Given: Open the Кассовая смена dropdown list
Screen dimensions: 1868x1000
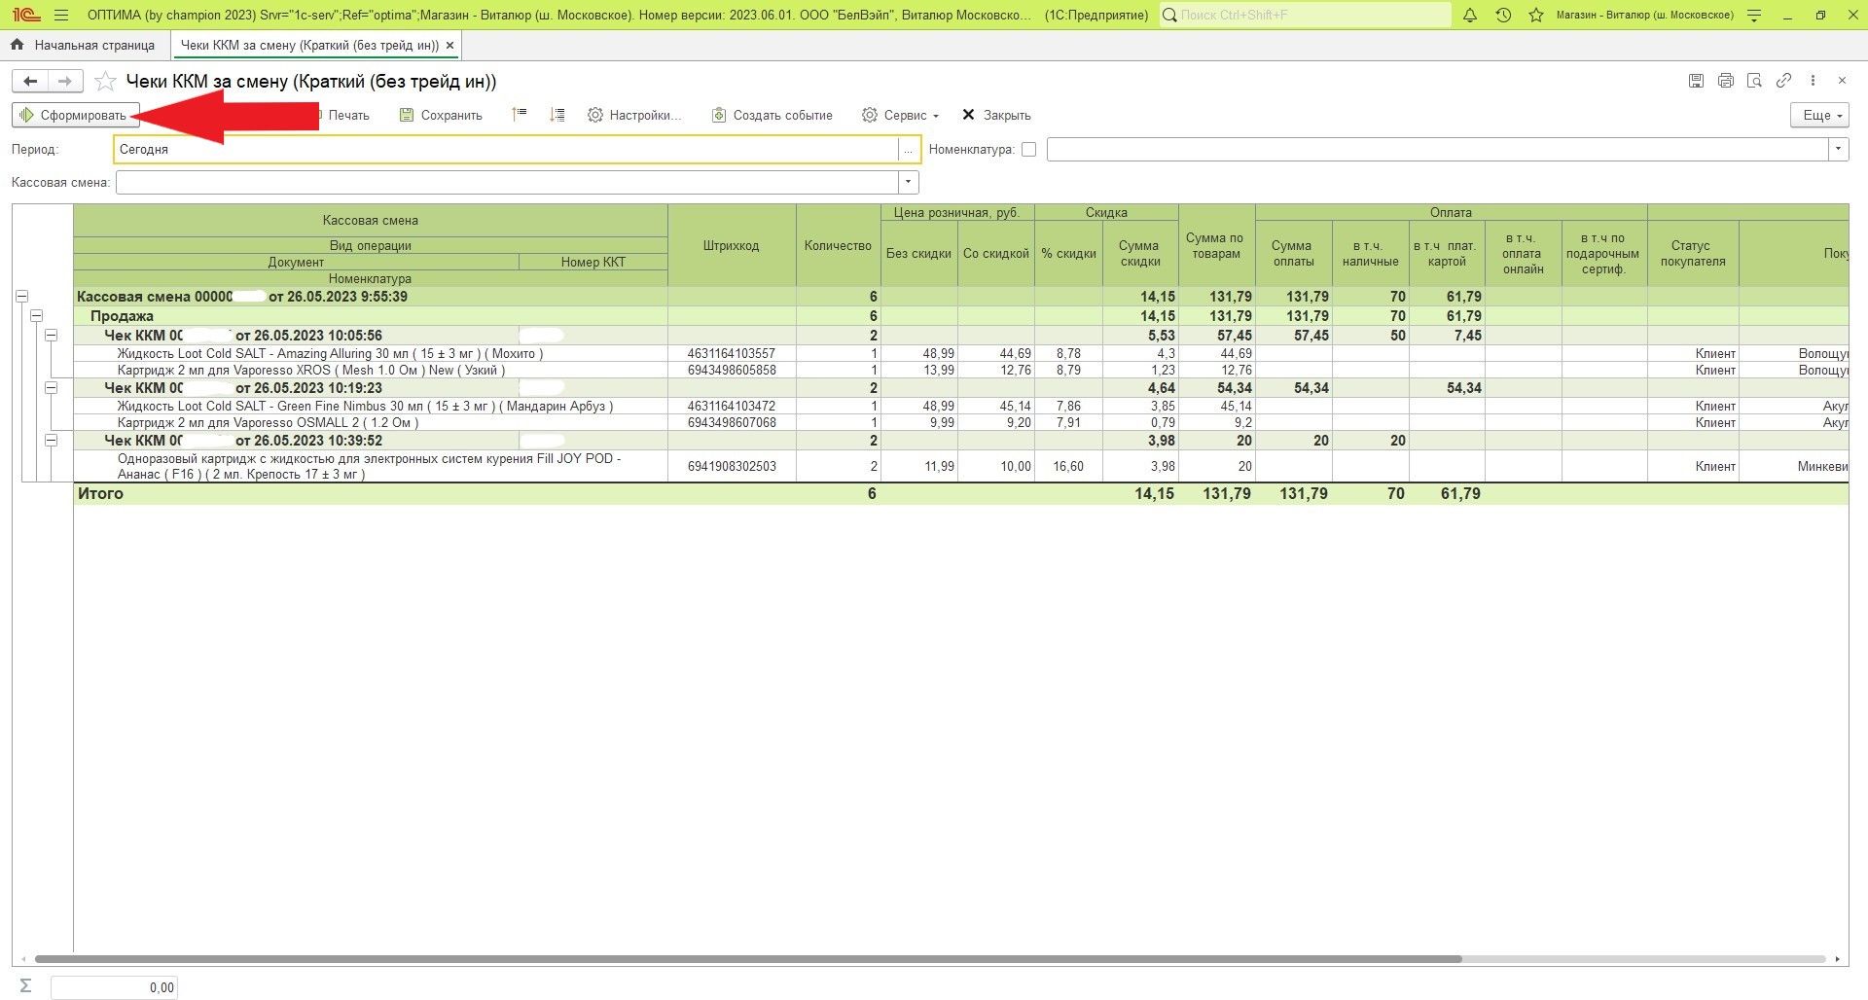Looking at the screenshot, I should point(908,182).
